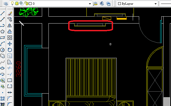
Task: Select the Scale tool
Action: tap(10, 56)
